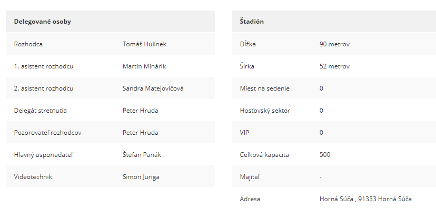Select referee name Tomáš Hulínek
Screen dimensions: 436x218
[x=144, y=44]
